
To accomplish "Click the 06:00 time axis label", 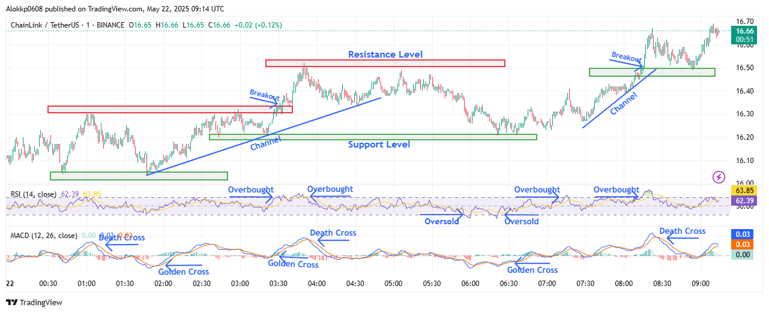I will click(x=470, y=283).
